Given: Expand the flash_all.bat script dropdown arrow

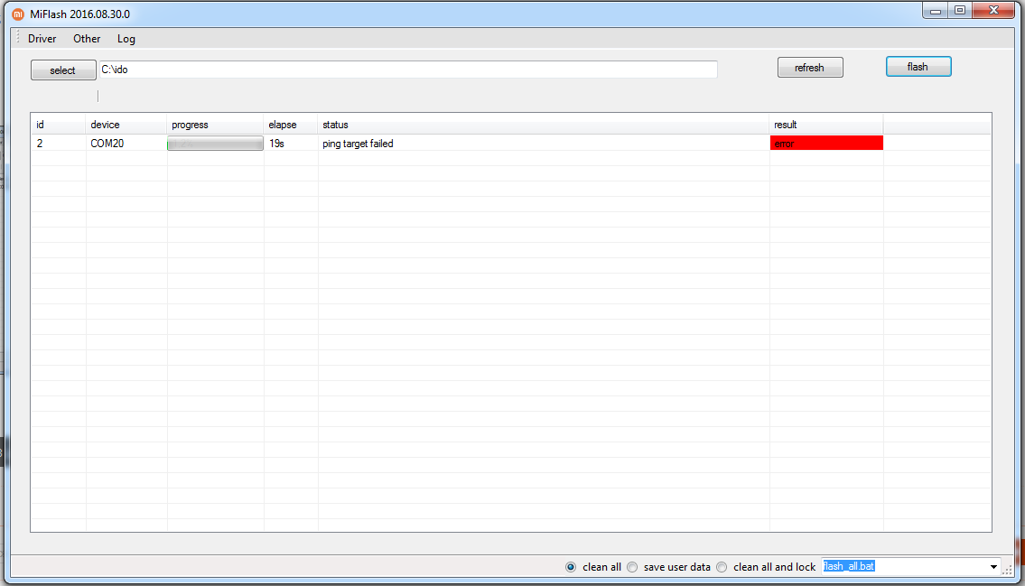Looking at the screenshot, I should pyautogui.click(x=993, y=567).
